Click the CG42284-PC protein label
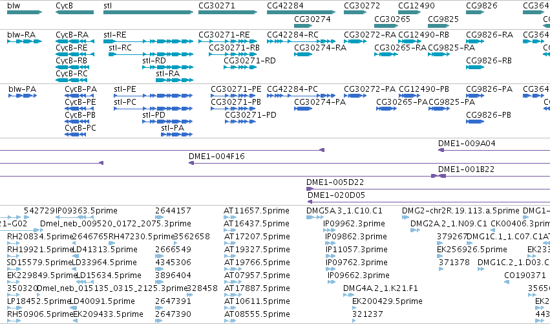 [x=292, y=89]
